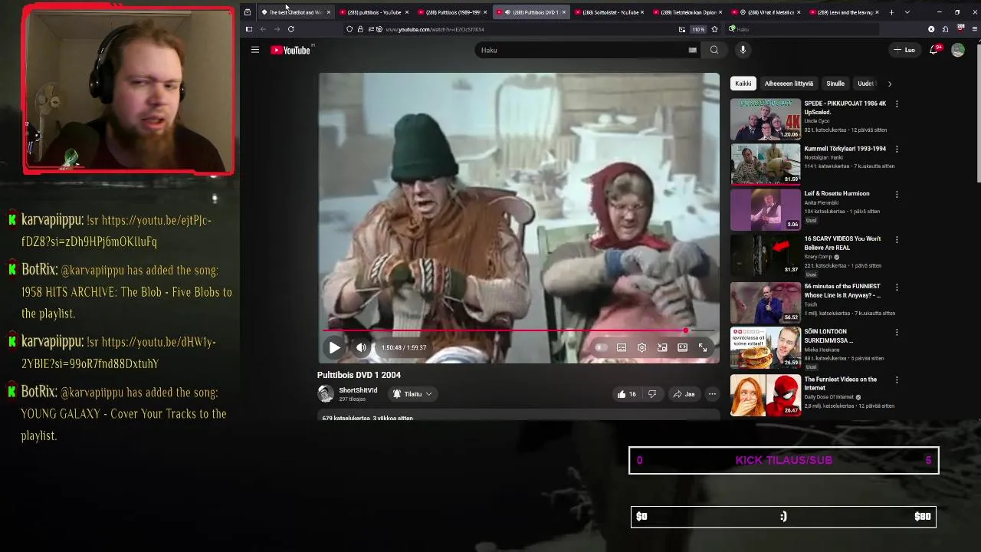Switch to the Tietotekniikan Diplomi tab
This screenshot has height=552, width=981.
[x=687, y=12]
